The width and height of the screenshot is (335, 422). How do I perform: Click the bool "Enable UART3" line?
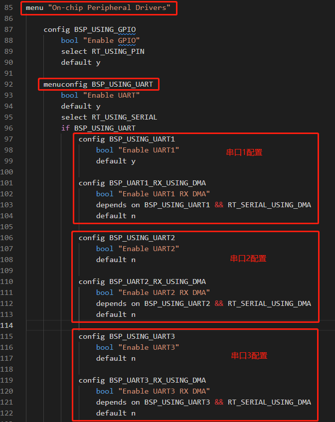[x=137, y=347]
